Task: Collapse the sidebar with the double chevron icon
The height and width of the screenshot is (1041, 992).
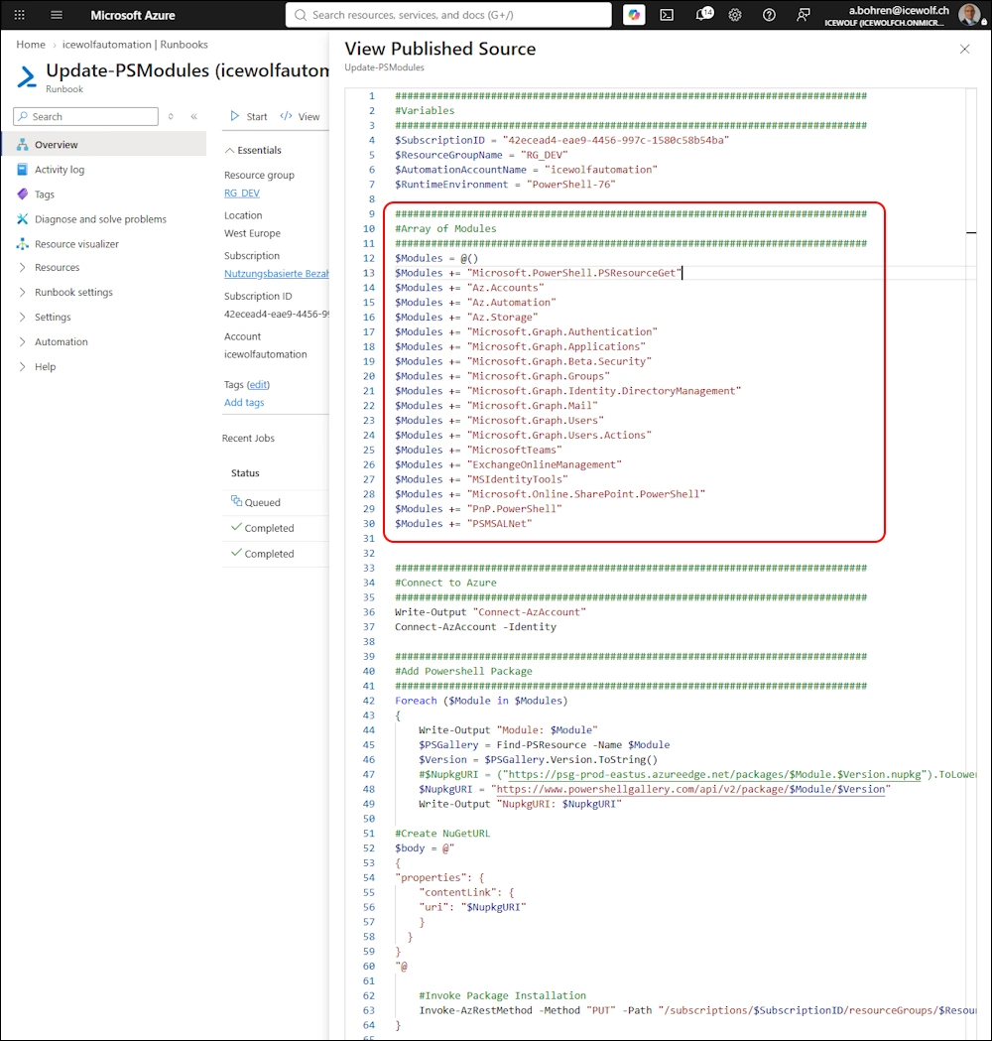Action: [x=194, y=116]
